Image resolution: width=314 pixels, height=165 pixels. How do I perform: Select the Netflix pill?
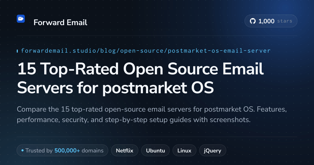pos(125,151)
